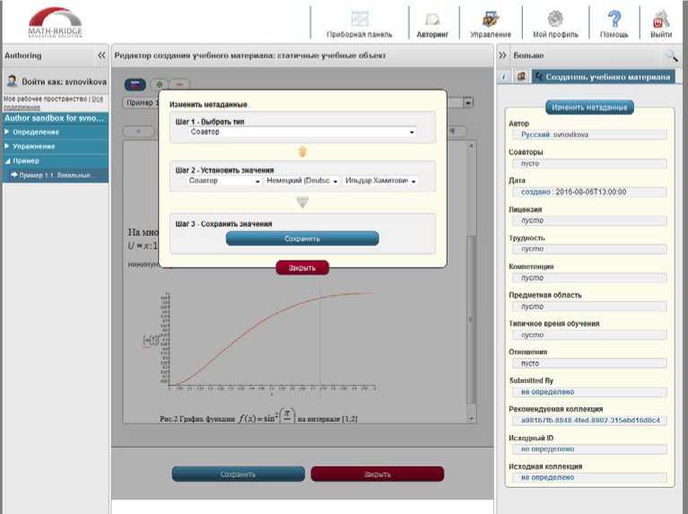
Task: Click the user avatar icon near Войти как
Action: coord(12,82)
